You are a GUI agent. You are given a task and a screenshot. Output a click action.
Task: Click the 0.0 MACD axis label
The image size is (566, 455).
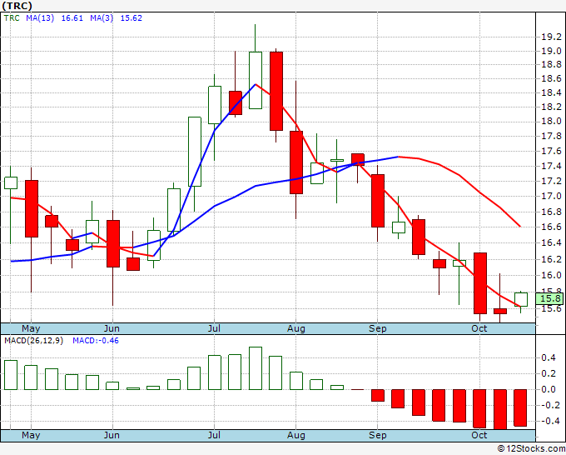tap(549, 389)
